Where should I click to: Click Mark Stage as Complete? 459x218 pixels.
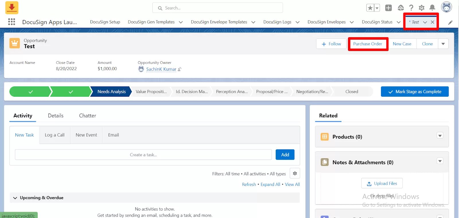(415, 92)
